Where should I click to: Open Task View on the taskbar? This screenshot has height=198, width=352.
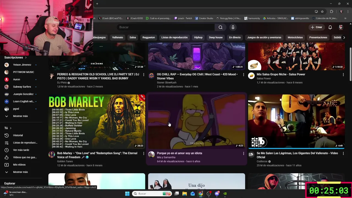coord(177,194)
